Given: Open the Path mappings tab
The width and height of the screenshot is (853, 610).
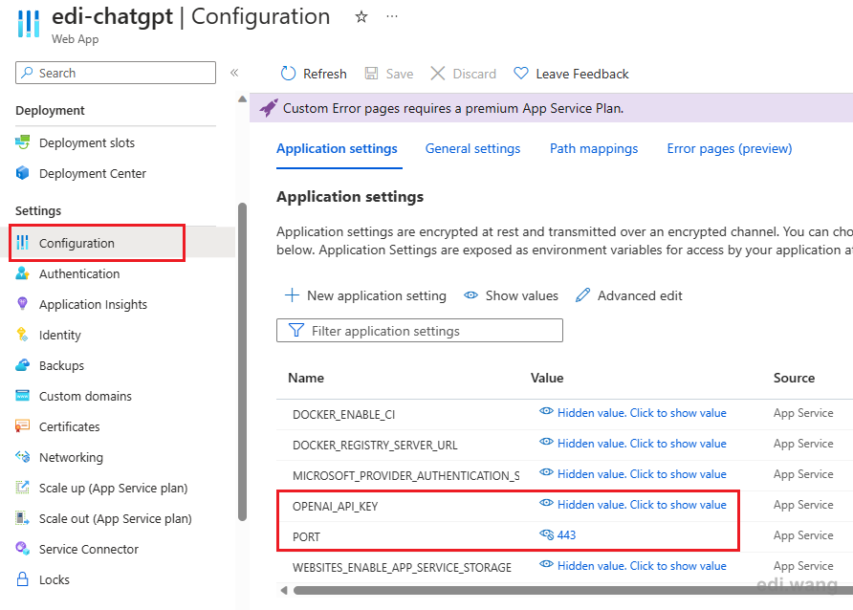Looking at the screenshot, I should click(x=594, y=148).
